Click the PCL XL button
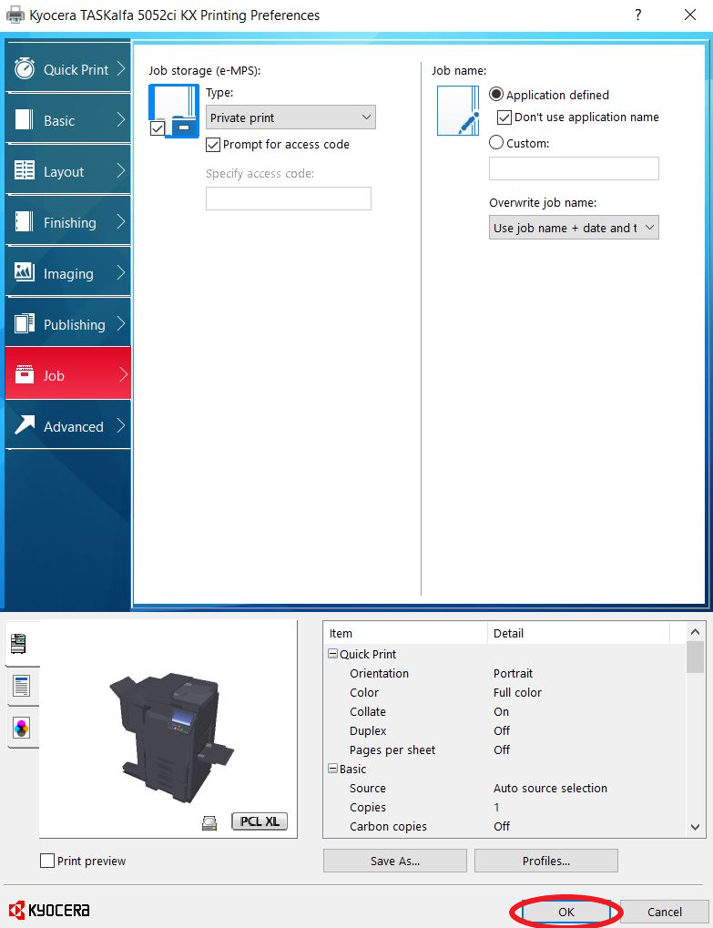713x928 pixels. click(260, 821)
